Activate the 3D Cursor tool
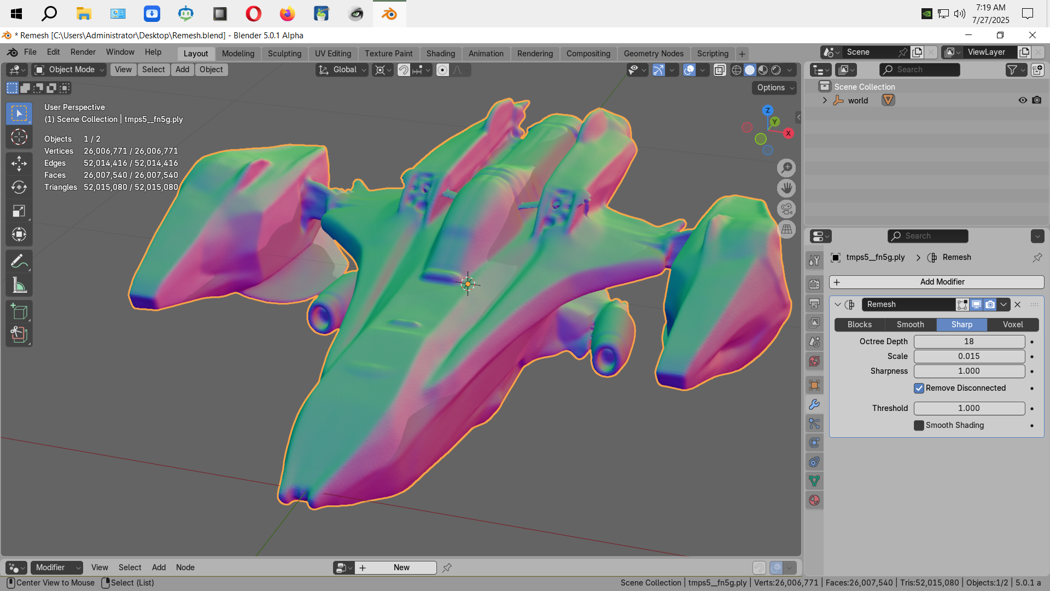The width and height of the screenshot is (1050, 591). click(19, 137)
